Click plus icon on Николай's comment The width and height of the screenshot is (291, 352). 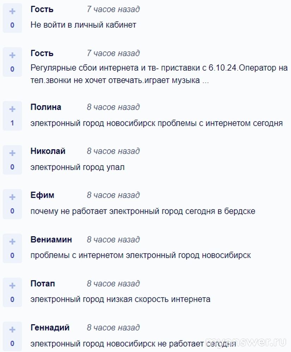12,153
